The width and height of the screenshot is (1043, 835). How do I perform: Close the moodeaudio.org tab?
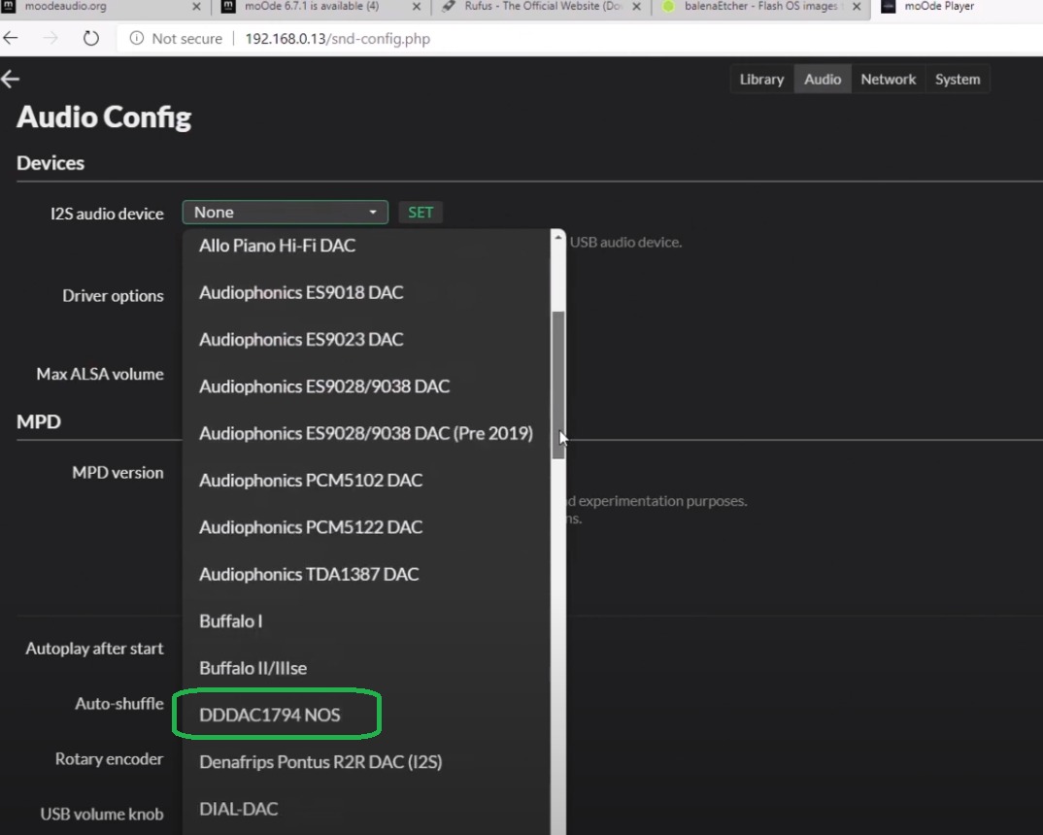coord(196,7)
